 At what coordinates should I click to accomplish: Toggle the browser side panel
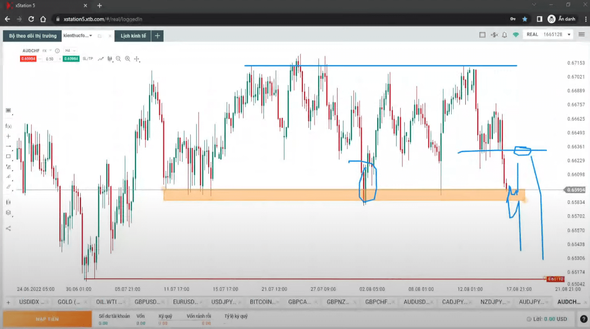(x=539, y=19)
